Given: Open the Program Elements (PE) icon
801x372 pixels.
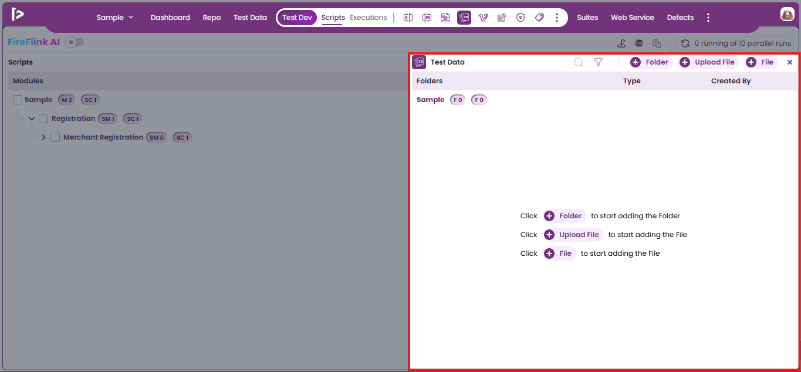Looking at the screenshot, I should pos(427,18).
